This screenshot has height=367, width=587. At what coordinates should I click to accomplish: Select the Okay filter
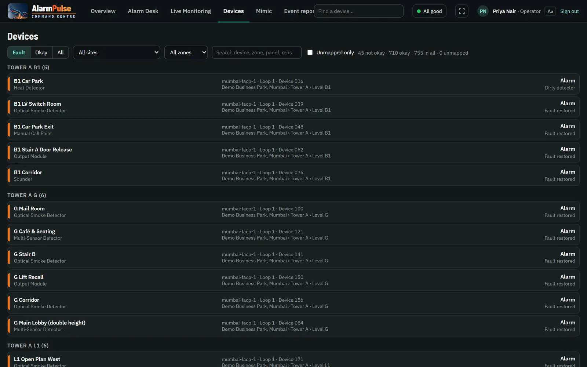41,52
